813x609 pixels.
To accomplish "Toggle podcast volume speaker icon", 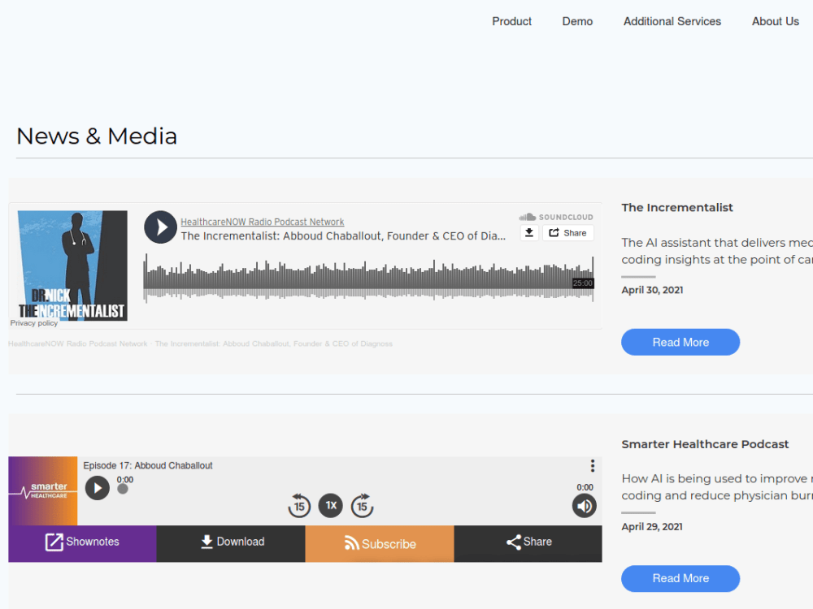I will (x=585, y=506).
